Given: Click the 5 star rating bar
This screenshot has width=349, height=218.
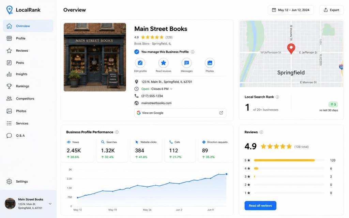Looking at the screenshot, I should [289, 160].
